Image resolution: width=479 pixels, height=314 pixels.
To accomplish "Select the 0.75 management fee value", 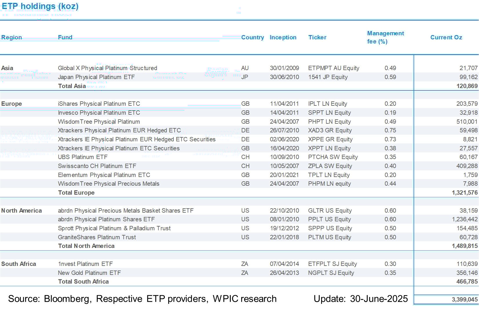I will [390, 130].
